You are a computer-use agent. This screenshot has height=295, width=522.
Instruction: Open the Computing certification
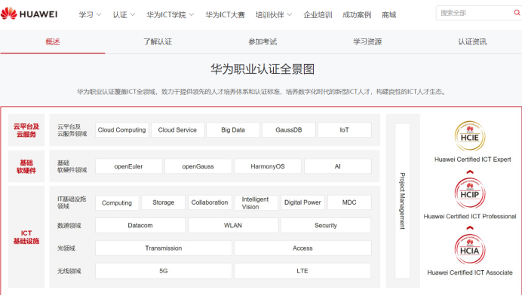pos(117,202)
